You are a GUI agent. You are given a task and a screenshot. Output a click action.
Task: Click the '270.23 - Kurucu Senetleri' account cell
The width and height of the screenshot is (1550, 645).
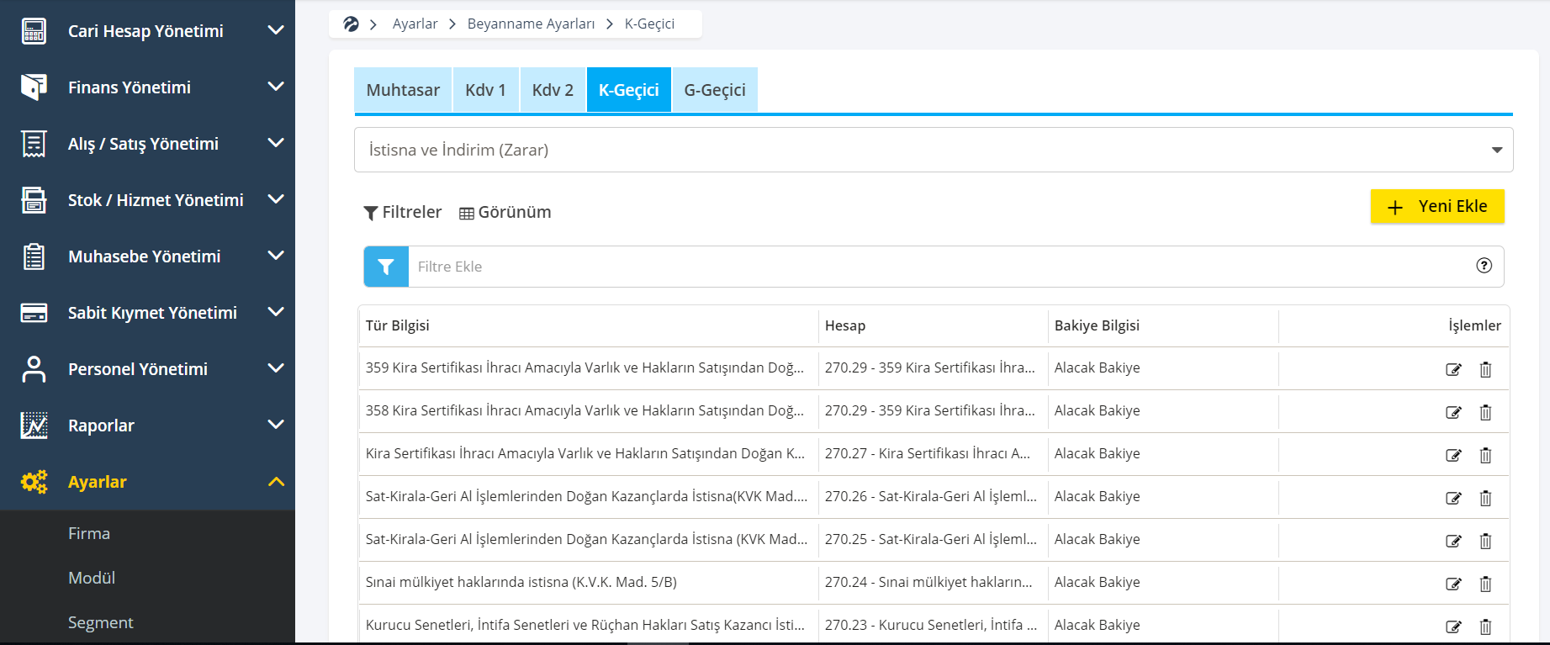click(x=931, y=625)
